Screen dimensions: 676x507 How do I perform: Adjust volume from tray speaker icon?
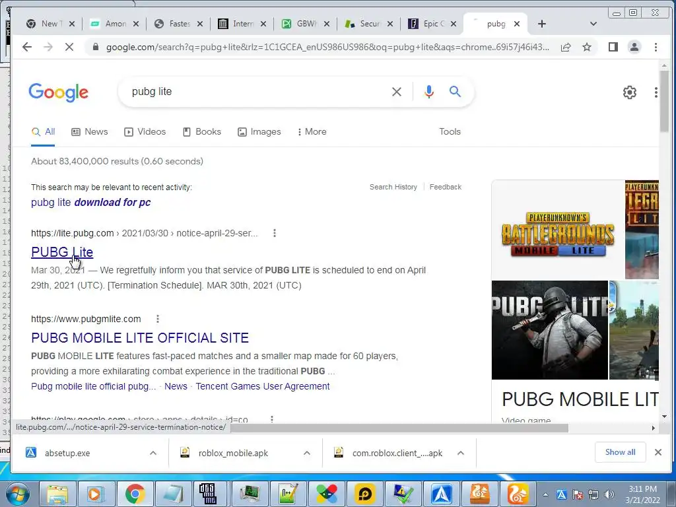[x=609, y=494]
